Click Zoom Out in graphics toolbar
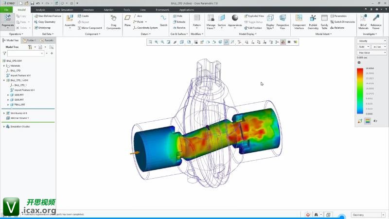389x219 pixels. (x=162, y=42)
